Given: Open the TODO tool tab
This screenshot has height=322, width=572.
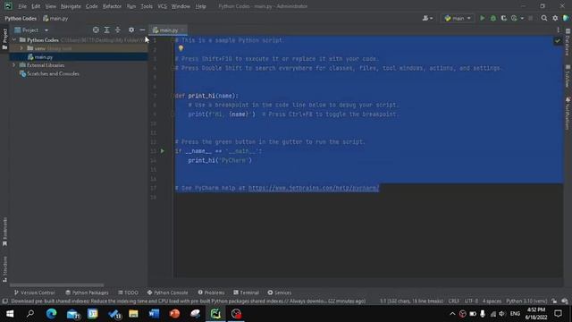Looking at the screenshot, I should click(128, 292).
